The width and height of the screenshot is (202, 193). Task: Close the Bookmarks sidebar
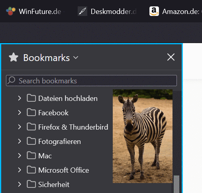click(171, 57)
